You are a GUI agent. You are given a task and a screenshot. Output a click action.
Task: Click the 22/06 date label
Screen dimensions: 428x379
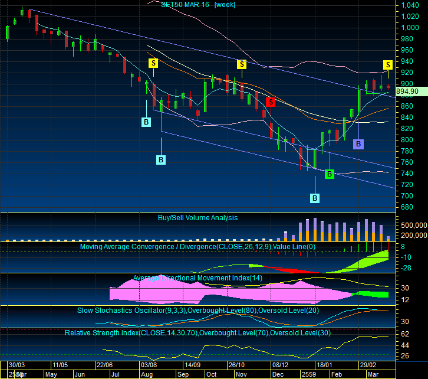[x=104, y=365]
